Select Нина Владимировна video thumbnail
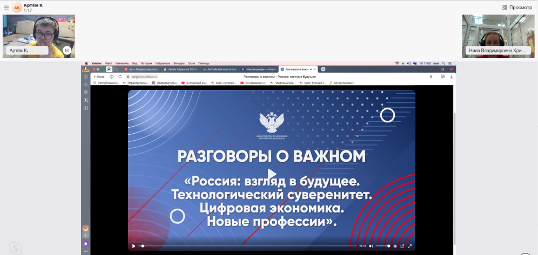The height and width of the screenshot is (255, 538). [x=498, y=36]
